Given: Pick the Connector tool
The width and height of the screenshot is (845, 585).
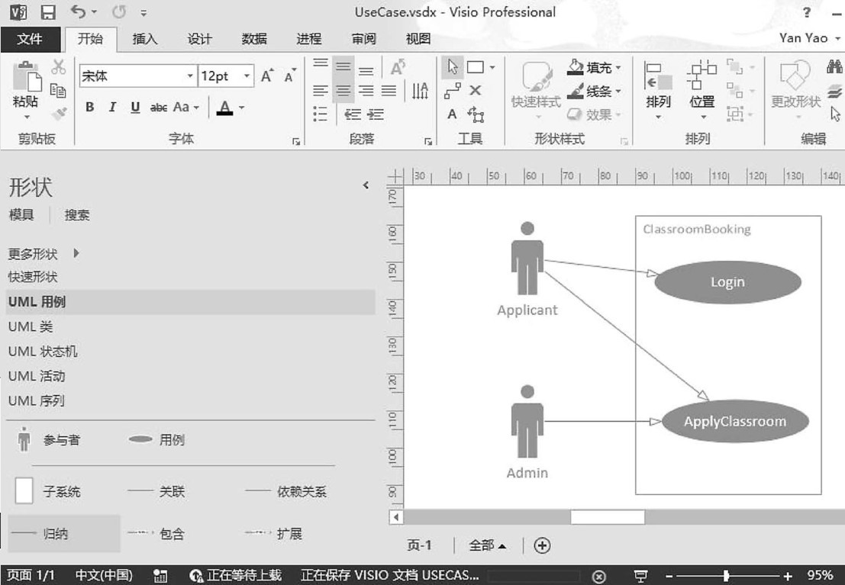Looking at the screenshot, I should click(453, 91).
